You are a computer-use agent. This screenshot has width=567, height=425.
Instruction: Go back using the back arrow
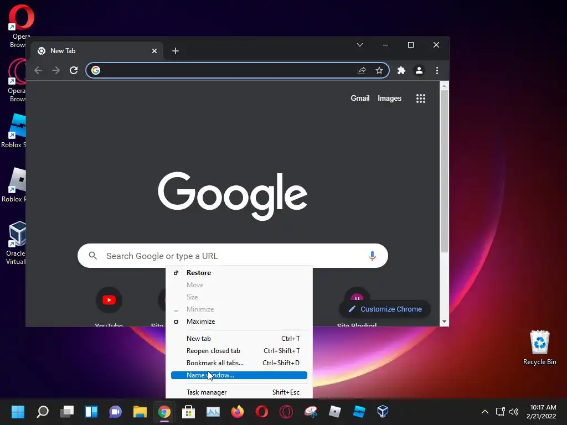[x=38, y=70]
